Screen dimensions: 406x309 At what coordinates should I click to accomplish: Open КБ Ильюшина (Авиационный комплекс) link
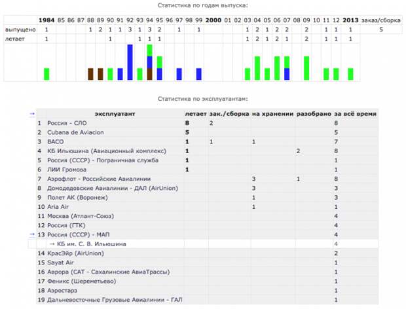coord(107,151)
